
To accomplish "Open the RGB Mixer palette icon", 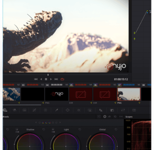I will (15, 110).
